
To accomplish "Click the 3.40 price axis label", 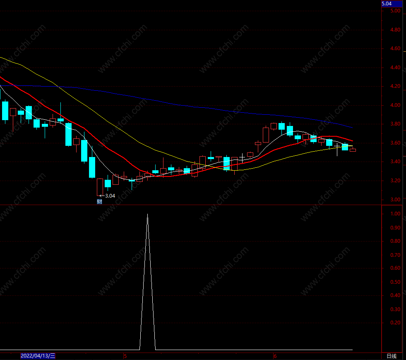I will click(395, 162).
